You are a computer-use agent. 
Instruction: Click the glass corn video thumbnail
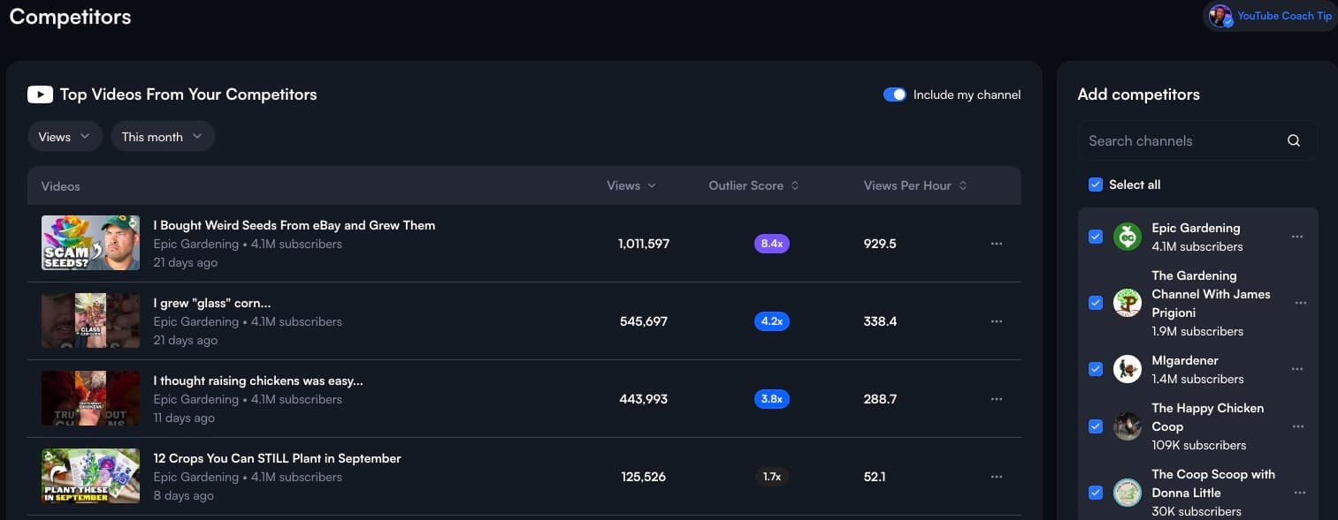click(x=90, y=320)
